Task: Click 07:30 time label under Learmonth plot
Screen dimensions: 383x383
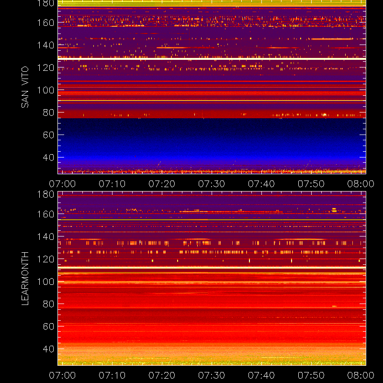Action: pos(212,375)
